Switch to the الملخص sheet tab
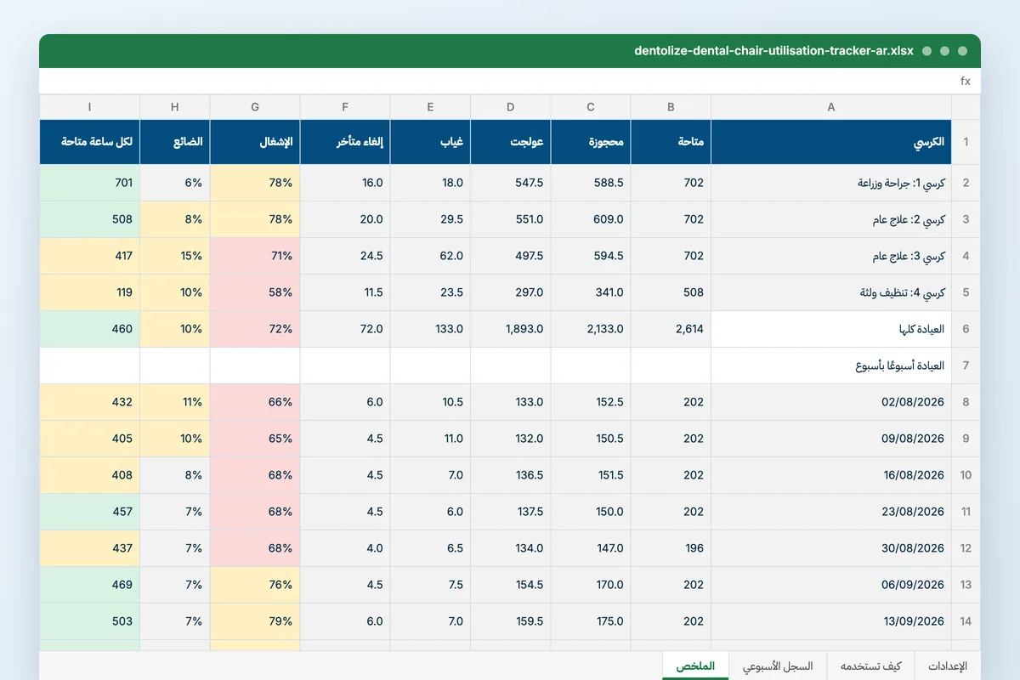The image size is (1020, 680). (x=696, y=666)
